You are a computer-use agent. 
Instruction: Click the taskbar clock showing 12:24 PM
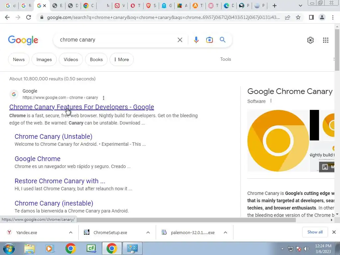pyautogui.click(x=323, y=249)
